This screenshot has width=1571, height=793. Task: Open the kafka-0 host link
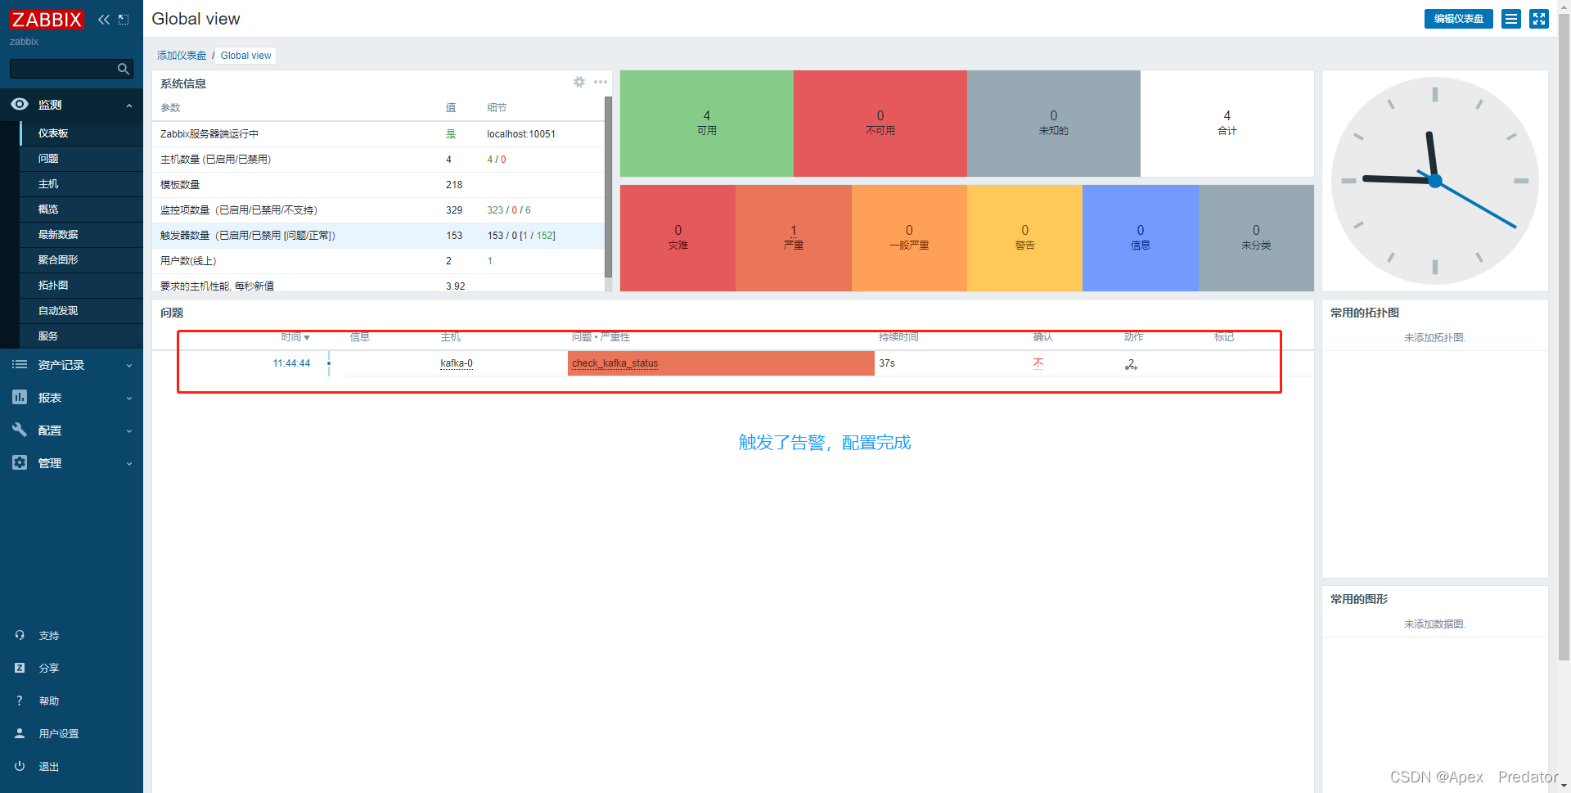click(x=457, y=363)
